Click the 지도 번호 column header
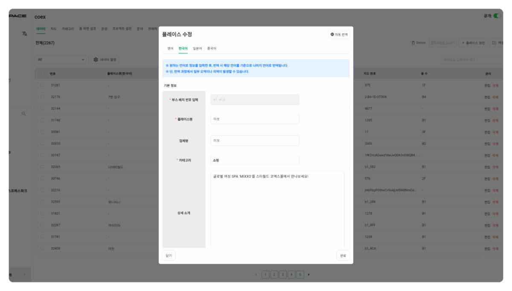Viewport: 512px width, 291px height. [x=370, y=74]
